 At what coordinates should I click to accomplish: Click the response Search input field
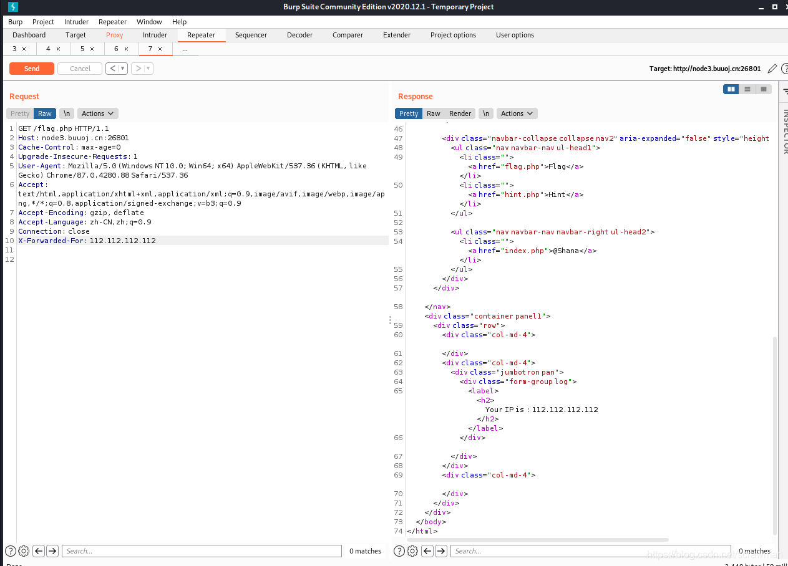point(591,551)
